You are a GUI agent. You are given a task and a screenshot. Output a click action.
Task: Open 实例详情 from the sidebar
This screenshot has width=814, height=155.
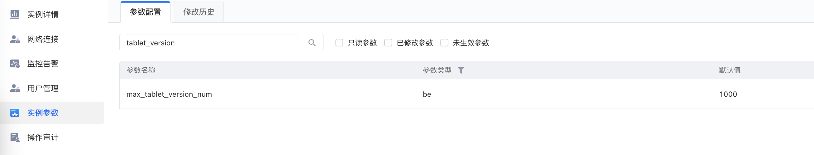click(43, 14)
